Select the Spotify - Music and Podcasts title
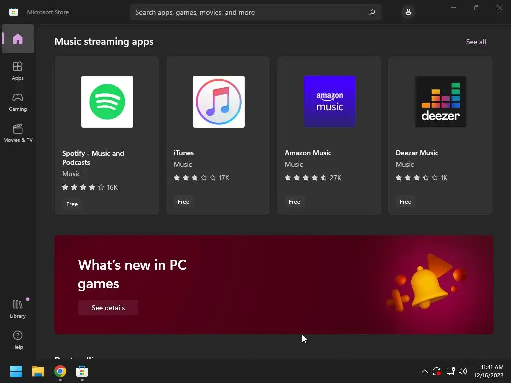 93,158
